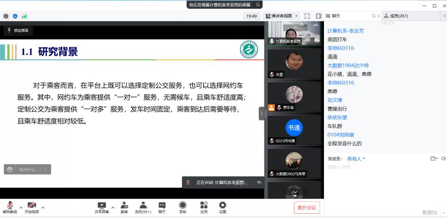Click the reply arrow on speaking banner
This screenshot has width=447, height=218.
click(259, 183)
